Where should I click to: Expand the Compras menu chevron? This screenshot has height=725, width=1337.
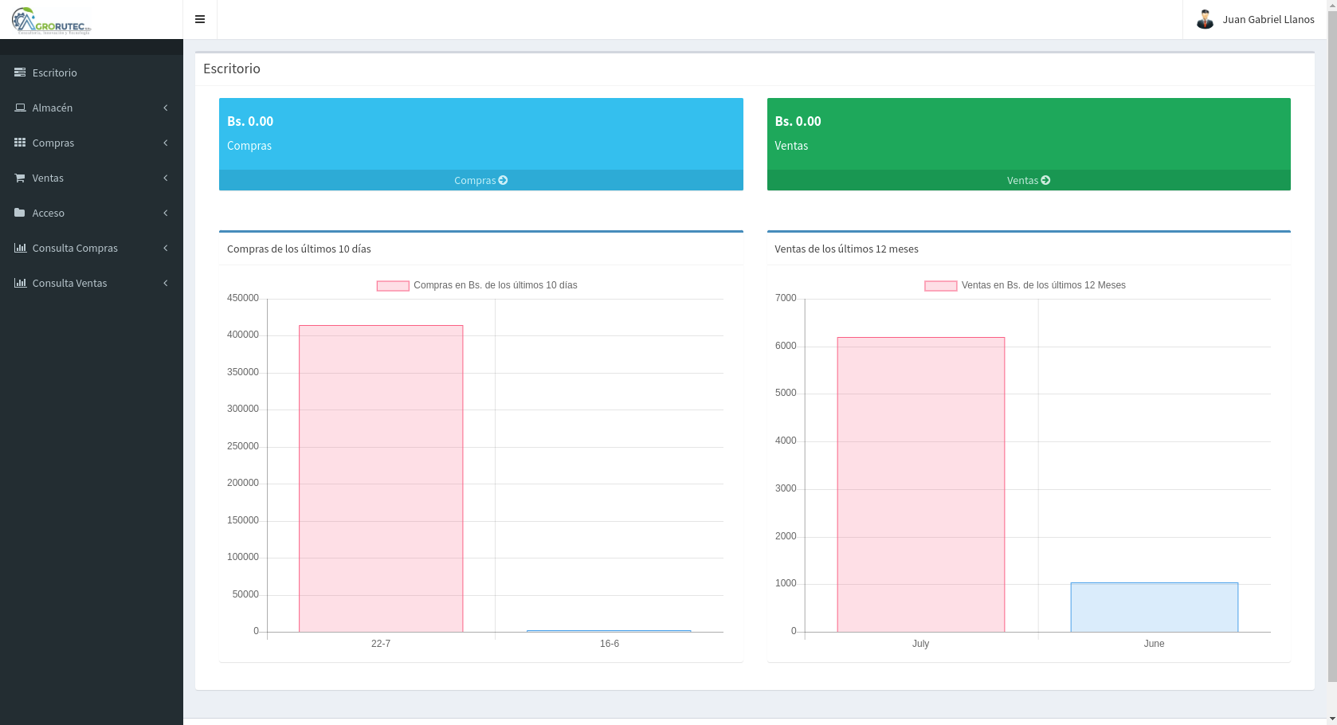point(165,143)
